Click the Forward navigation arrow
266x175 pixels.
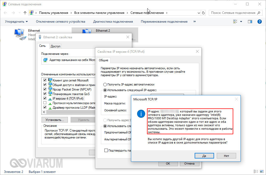tap(13, 13)
